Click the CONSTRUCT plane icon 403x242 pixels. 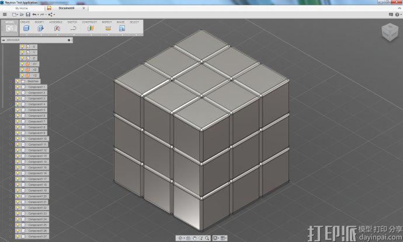pyautogui.click(x=91, y=28)
